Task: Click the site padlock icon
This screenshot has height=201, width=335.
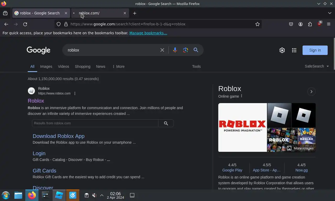Action: tap(66, 24)
